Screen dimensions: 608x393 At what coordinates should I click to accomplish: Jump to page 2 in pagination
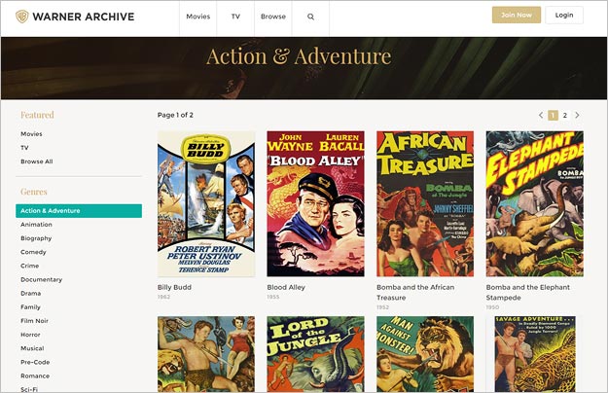pyautogui.click(x=565, y=115)
